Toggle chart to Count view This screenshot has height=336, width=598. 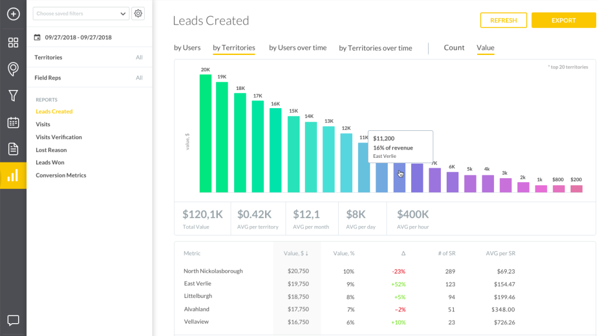click(454, 48)
